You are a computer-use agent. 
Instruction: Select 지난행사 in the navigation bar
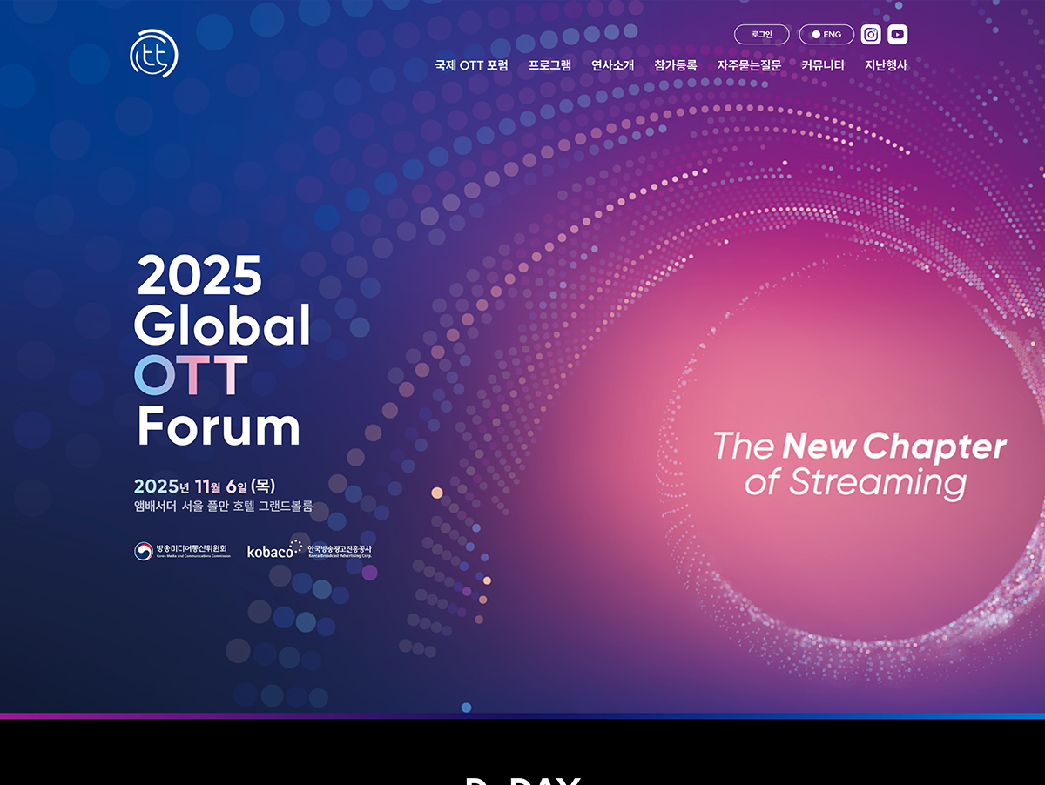(x=886, y=65)
